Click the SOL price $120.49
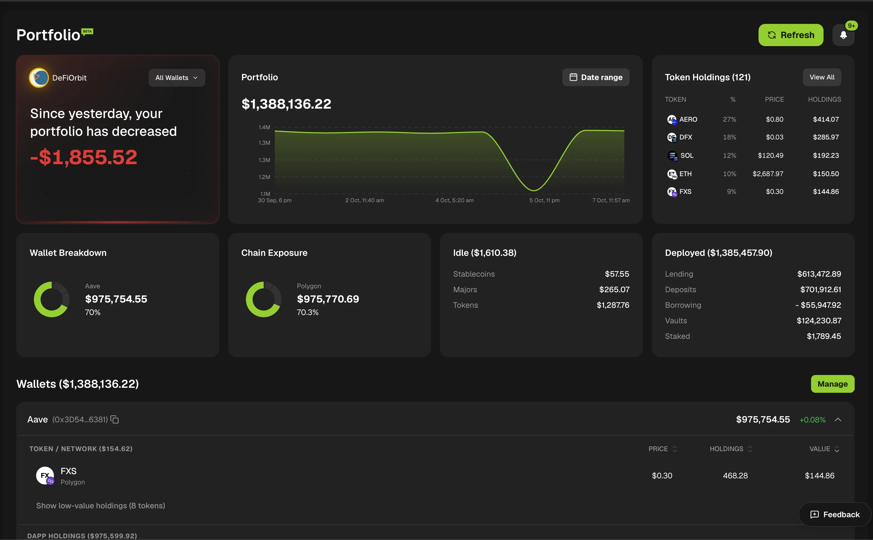The width and height of the screenshot is (873, 540). point(770,155)
